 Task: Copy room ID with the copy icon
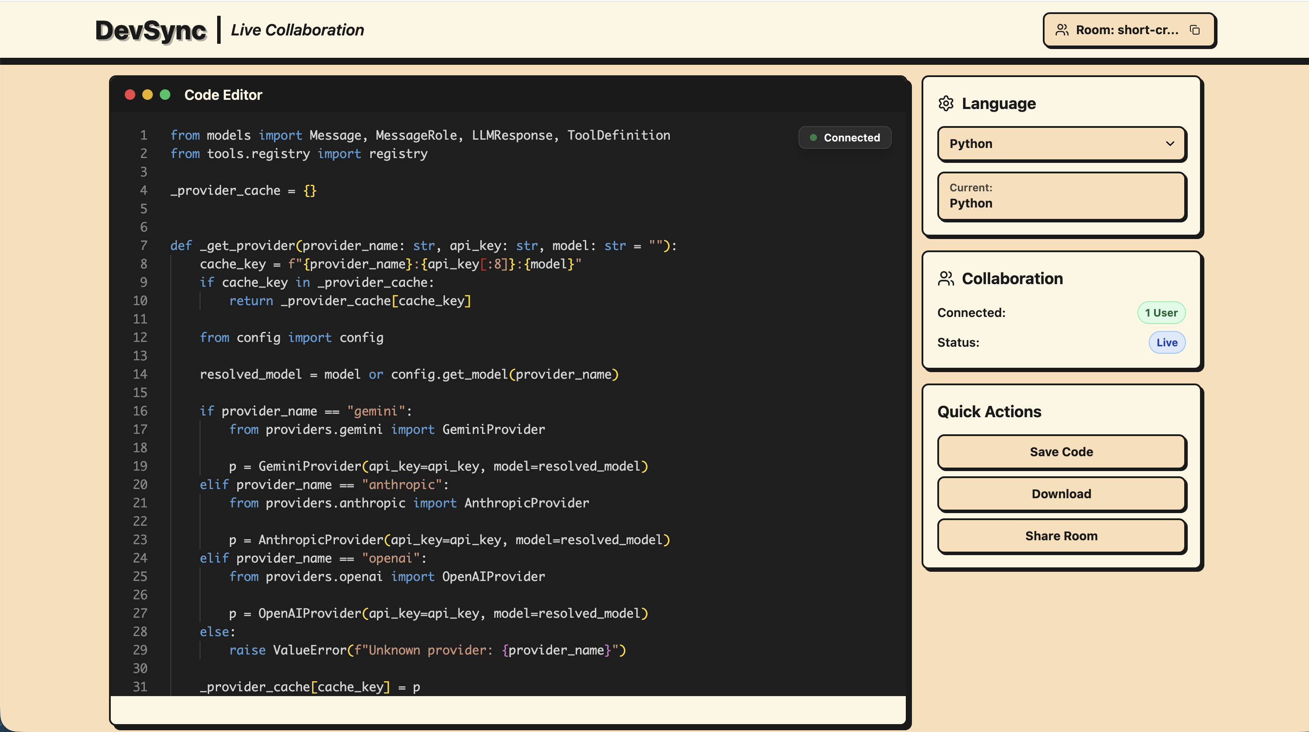[1195, 30]
